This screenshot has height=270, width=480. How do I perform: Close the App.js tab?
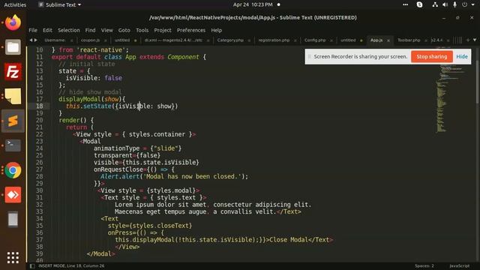coord(388,40)
